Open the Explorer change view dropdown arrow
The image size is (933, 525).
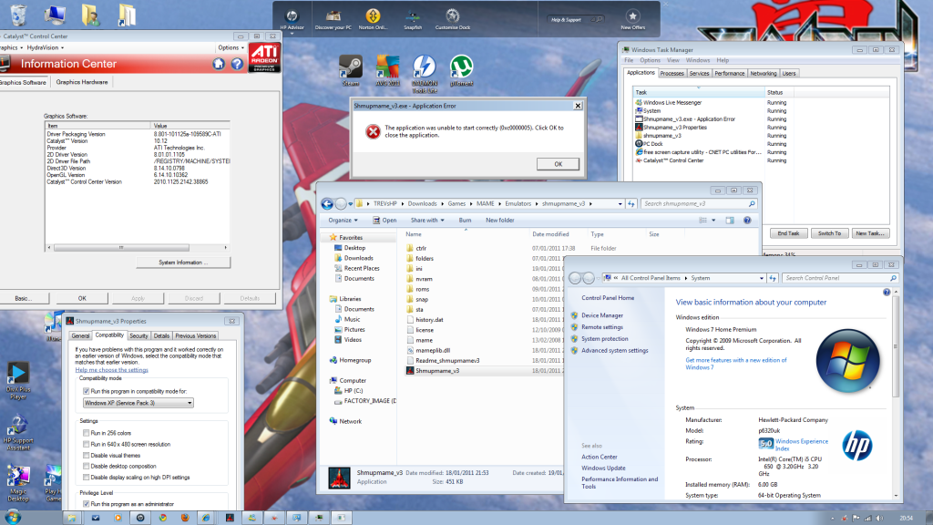point(713,221)
